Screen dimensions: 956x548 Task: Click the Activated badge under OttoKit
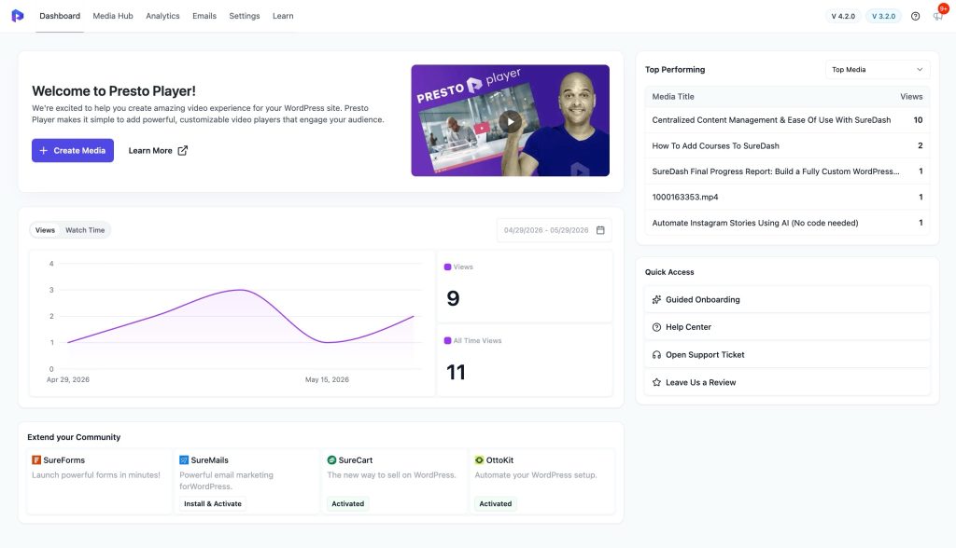tap(496, 503)
